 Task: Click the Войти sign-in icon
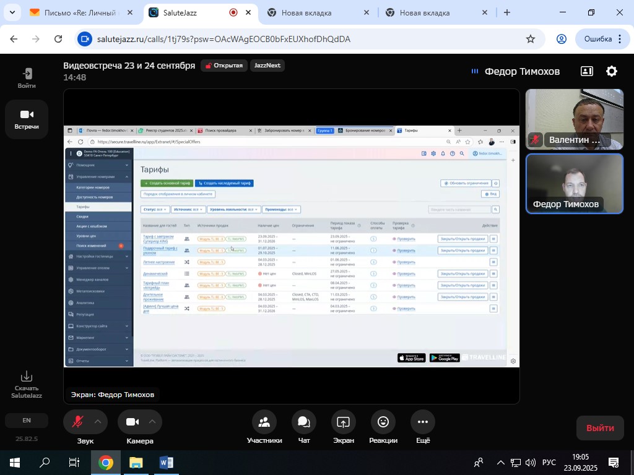pyautogui.click(x=27, y=74)
